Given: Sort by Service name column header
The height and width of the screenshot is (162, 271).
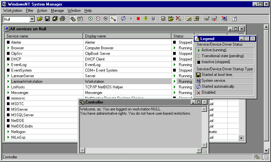Looking at the screenshot, I should 44,36.
